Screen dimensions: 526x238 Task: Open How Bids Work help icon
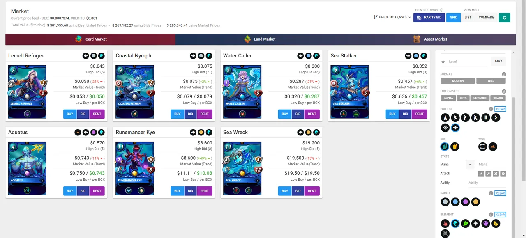442,10
